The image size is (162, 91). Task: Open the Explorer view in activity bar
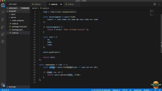(3, 5)
